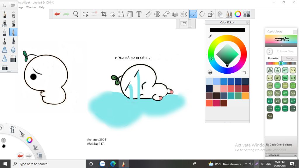The width and height of the screenshot is (299, 168).
Task: Toggle the Copic Library toolbar icon
Action: [246, 14]
